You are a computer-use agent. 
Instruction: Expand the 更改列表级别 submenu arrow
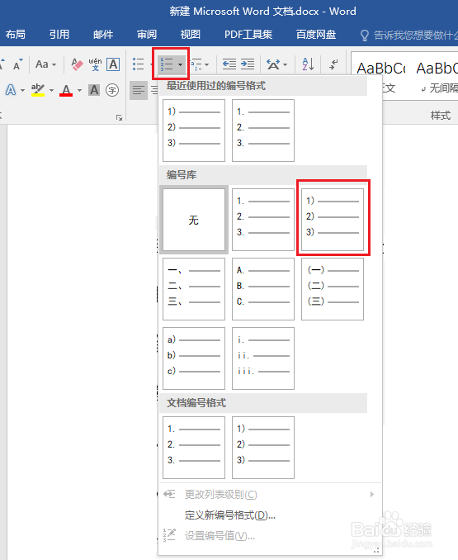pos(372,494)
